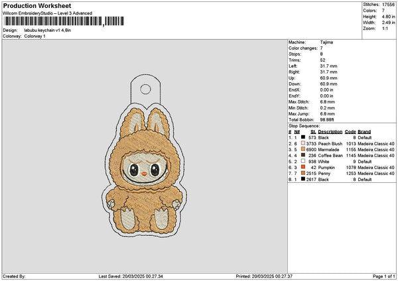Click "Wilcom EmbroideryStudio – Level 3 Advanced" text
This screenshot has height=281, width=398.
click(x=47, y=13)
